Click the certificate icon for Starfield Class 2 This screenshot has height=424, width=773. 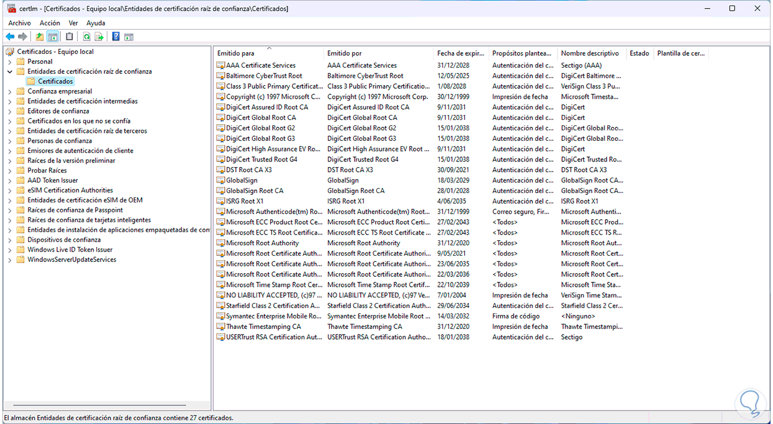[220, 305]
